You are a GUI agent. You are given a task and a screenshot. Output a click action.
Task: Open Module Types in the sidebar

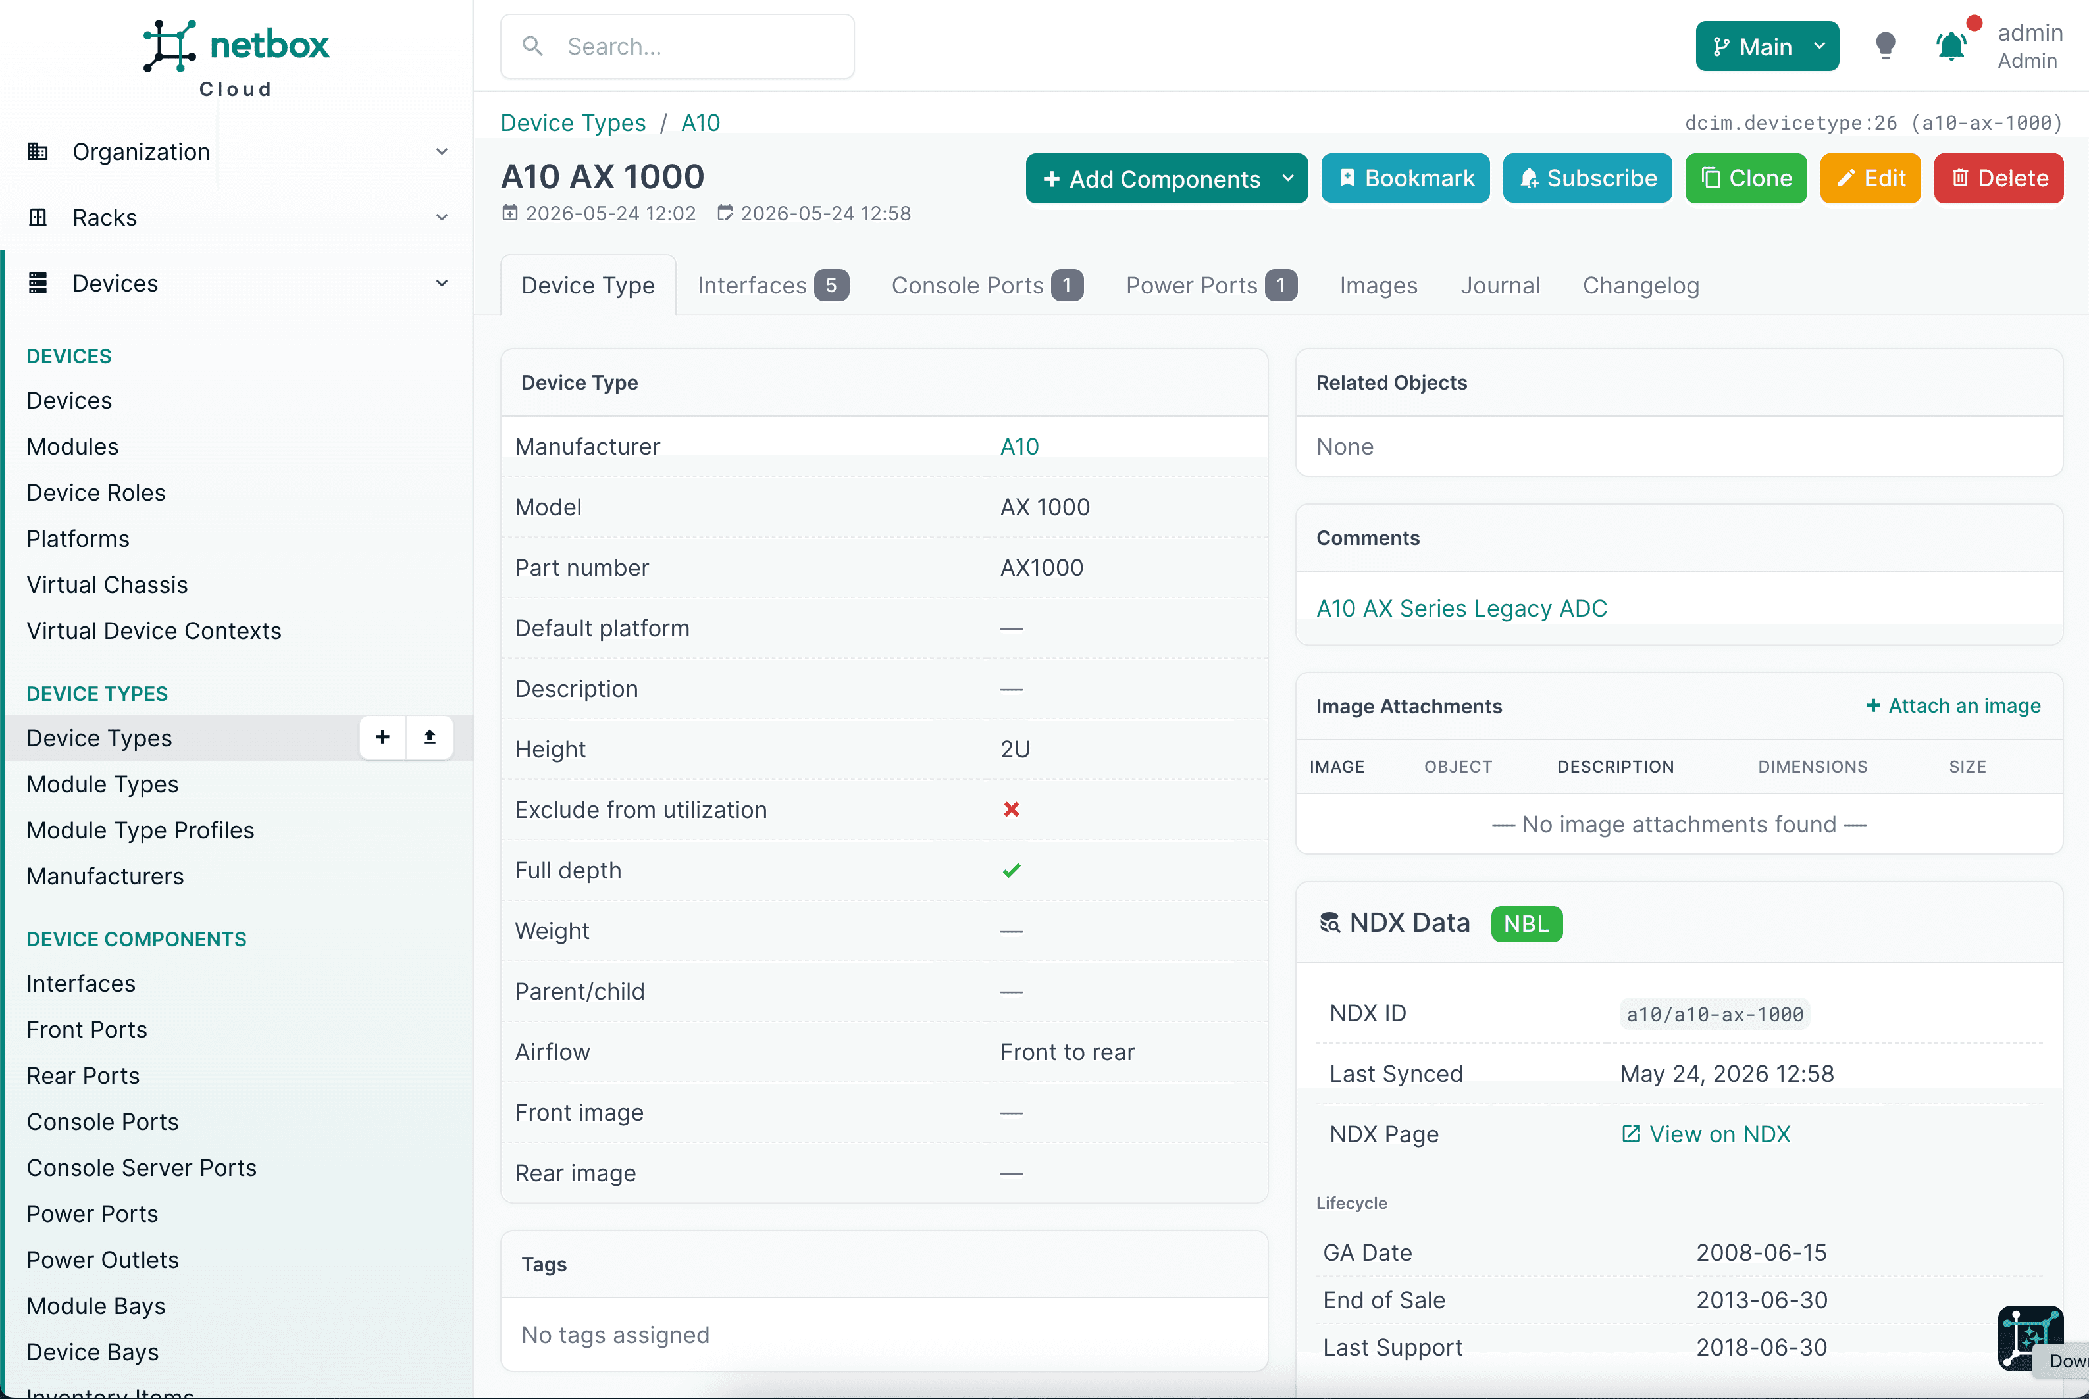pyautogui.click(x=103, y=784)
